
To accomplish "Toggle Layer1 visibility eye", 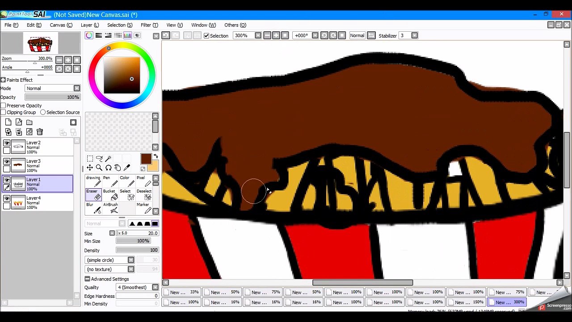I will [7, 180].
